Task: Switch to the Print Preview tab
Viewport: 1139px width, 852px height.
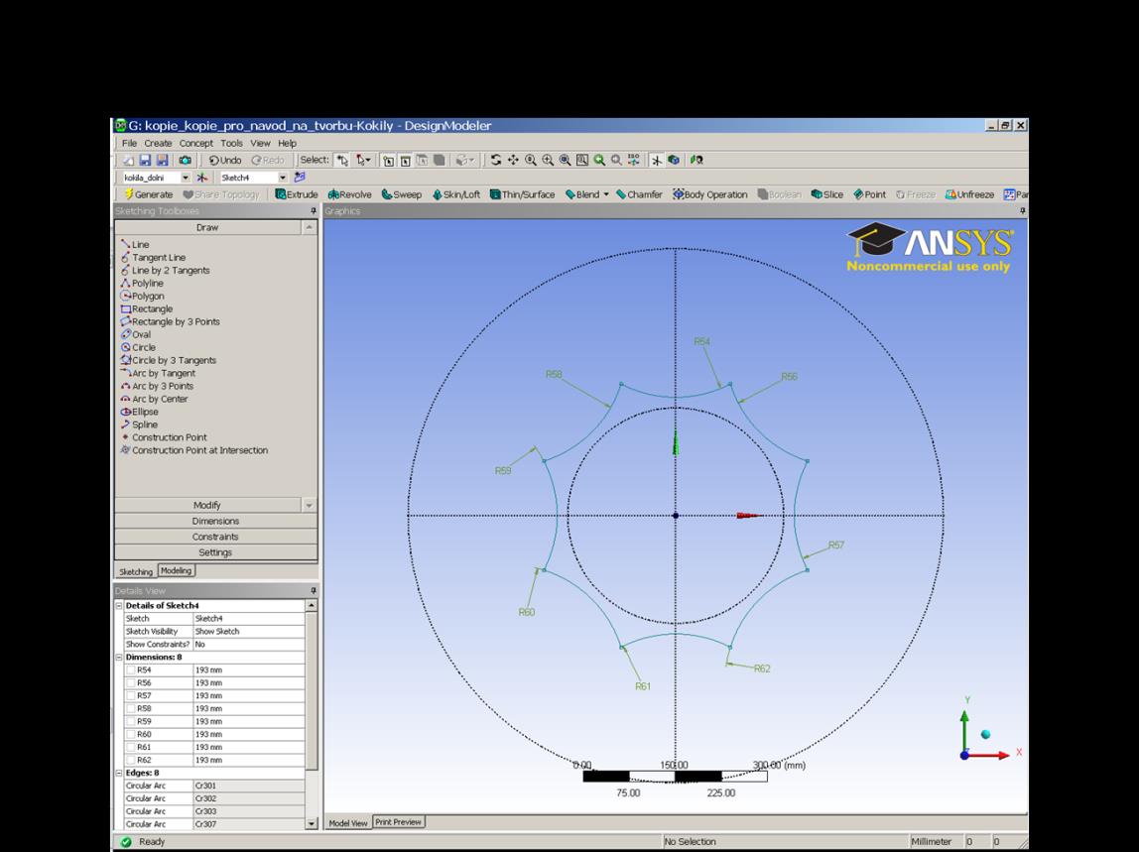Action: point(398,822)
